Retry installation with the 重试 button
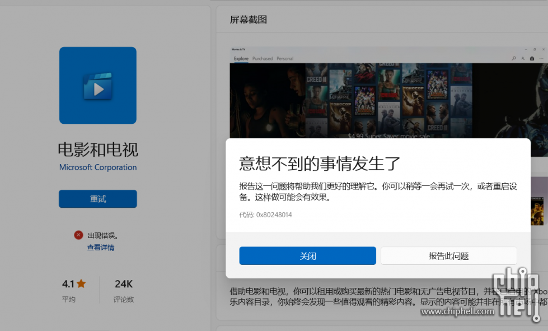Screen dimensions: 548x331 (98, 199)
